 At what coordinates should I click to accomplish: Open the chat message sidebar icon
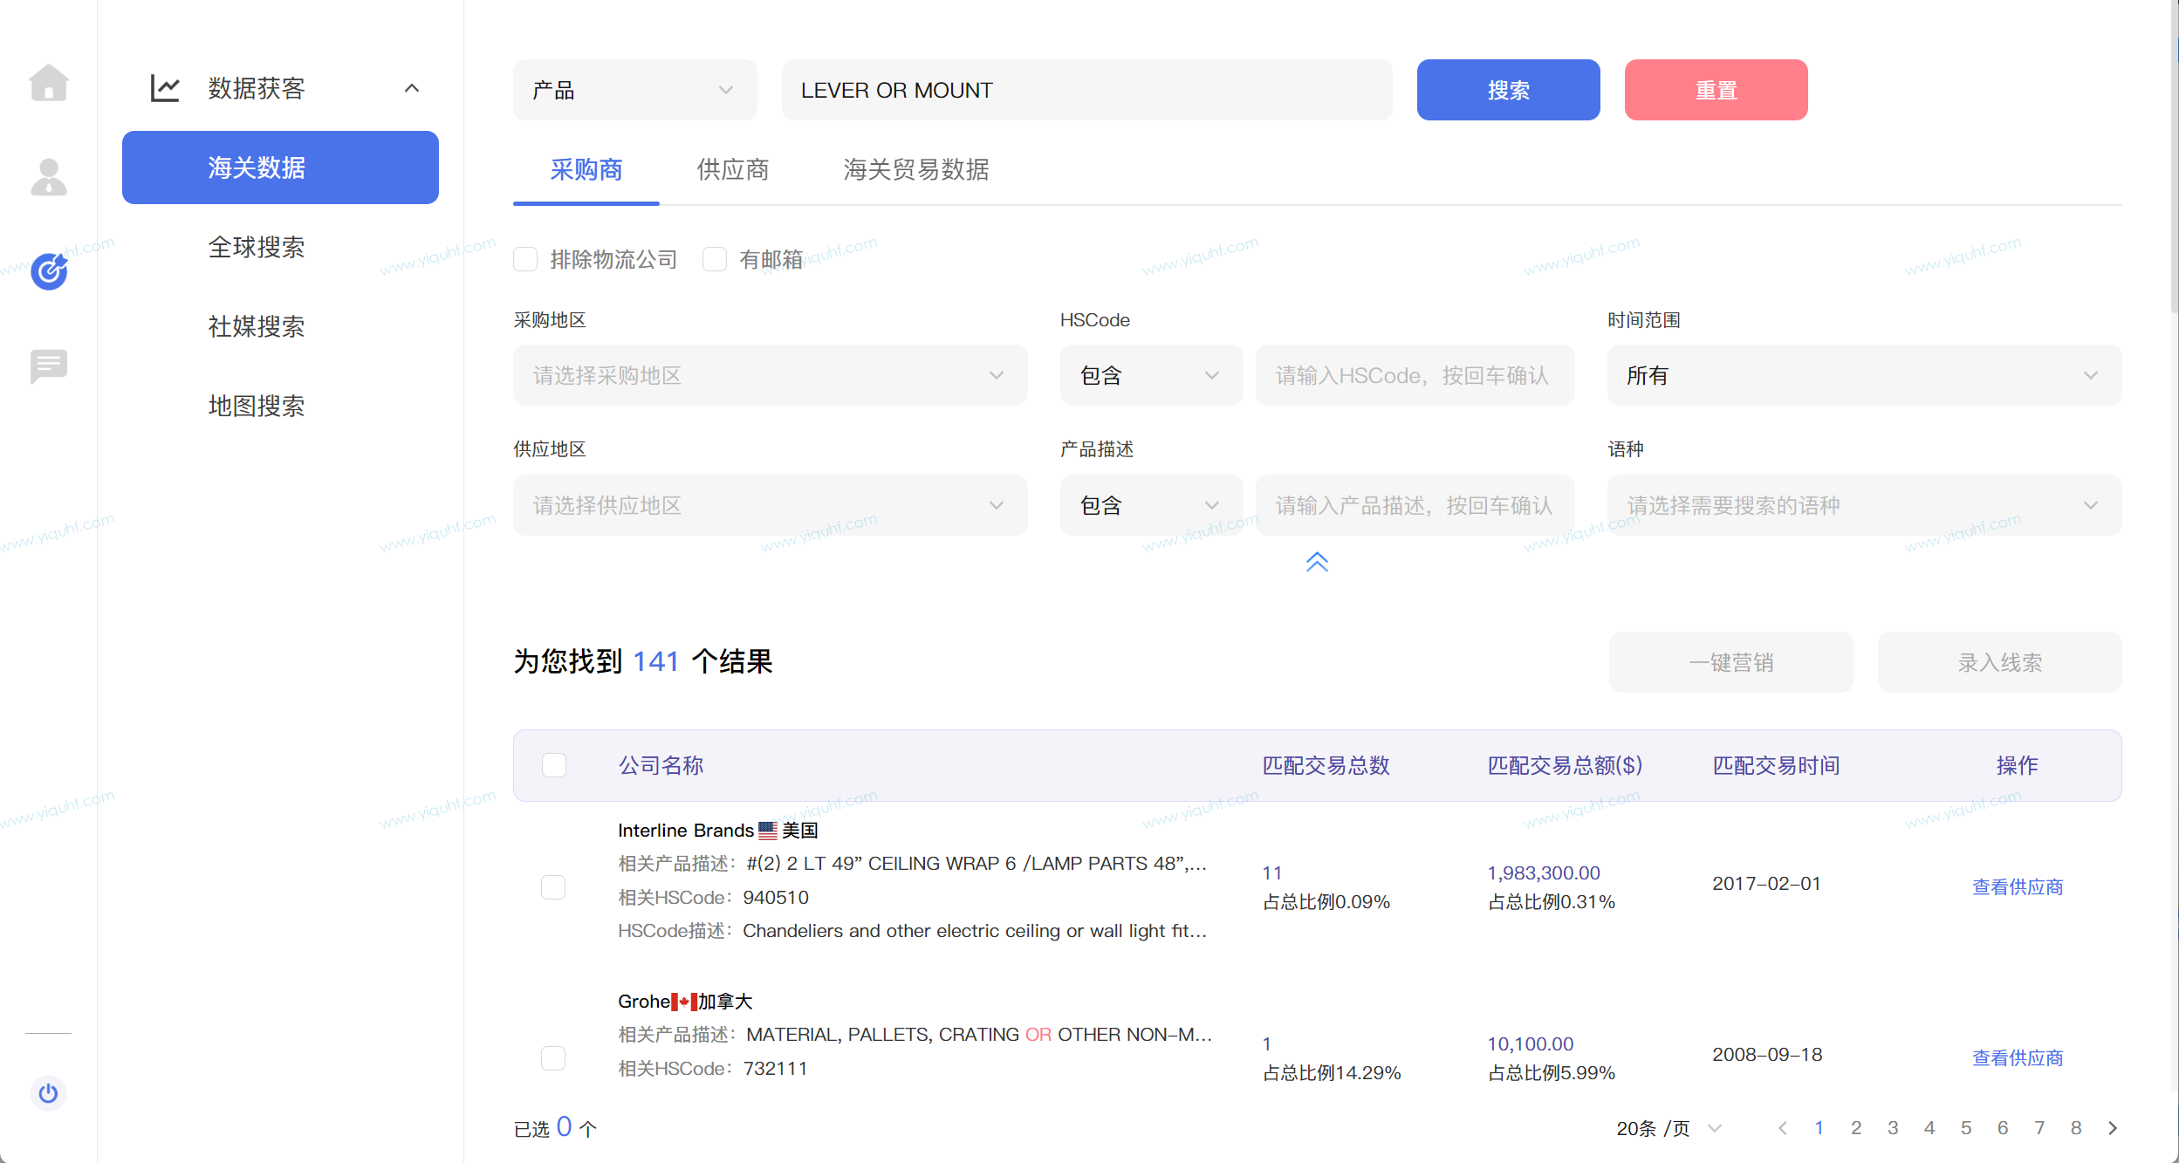49,366
